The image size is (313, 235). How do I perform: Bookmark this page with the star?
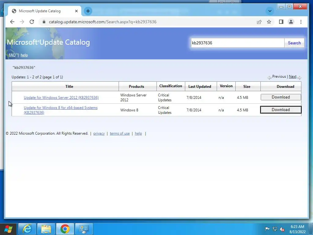pyautogui.click(x=269, y=22)
